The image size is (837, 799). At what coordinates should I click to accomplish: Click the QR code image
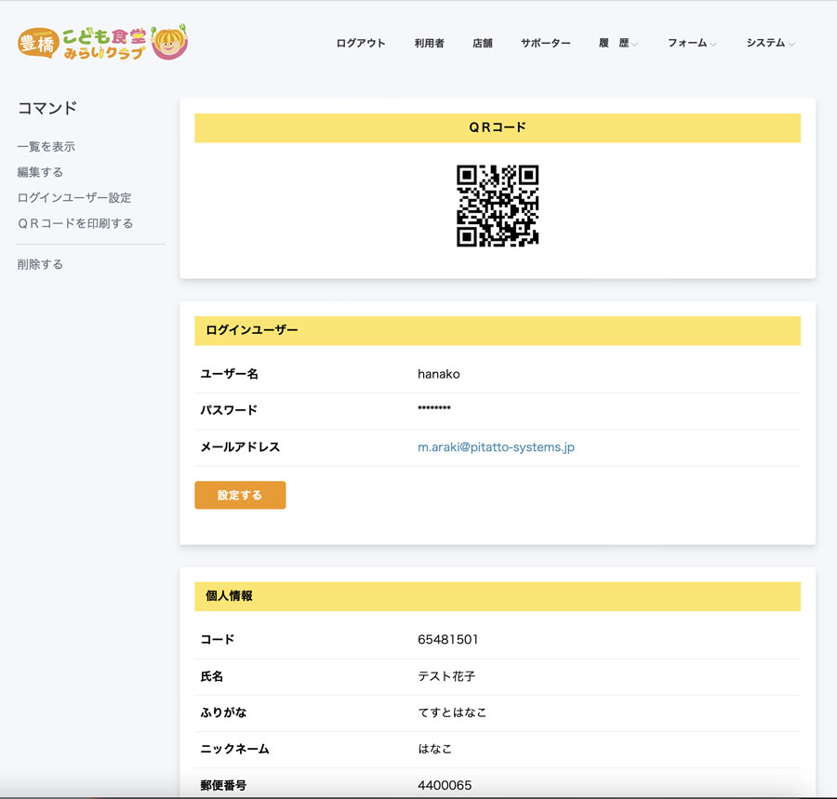coord(498,206)
